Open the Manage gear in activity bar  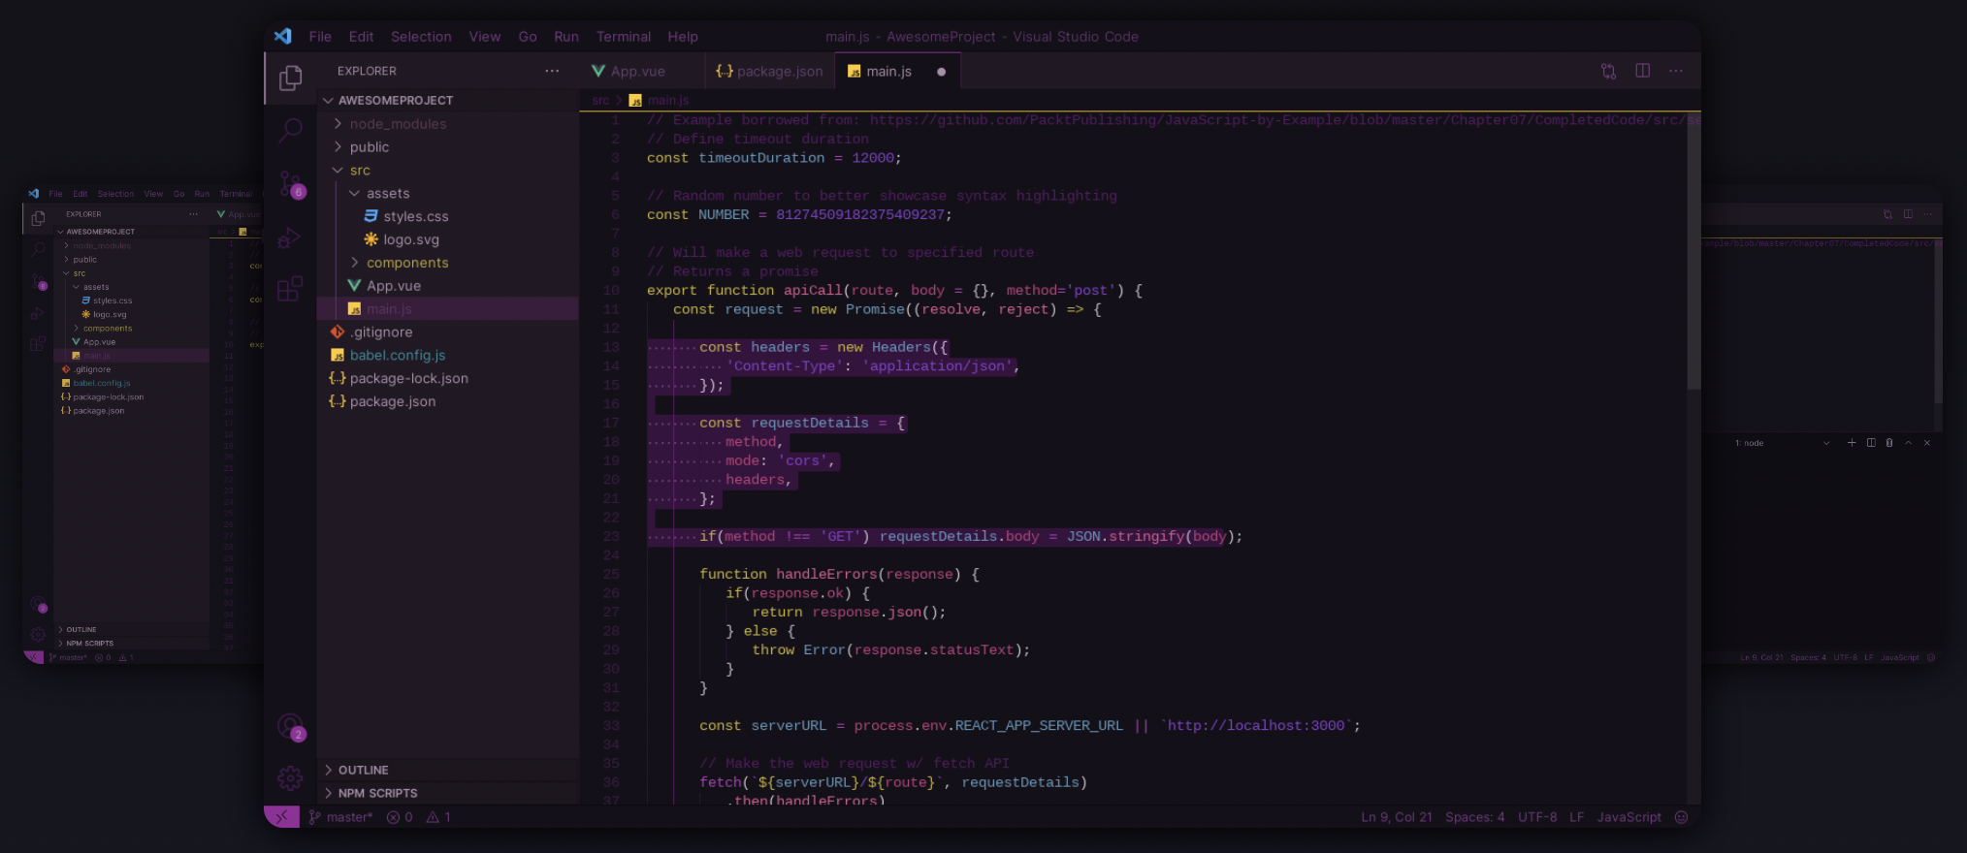point(290,777)
